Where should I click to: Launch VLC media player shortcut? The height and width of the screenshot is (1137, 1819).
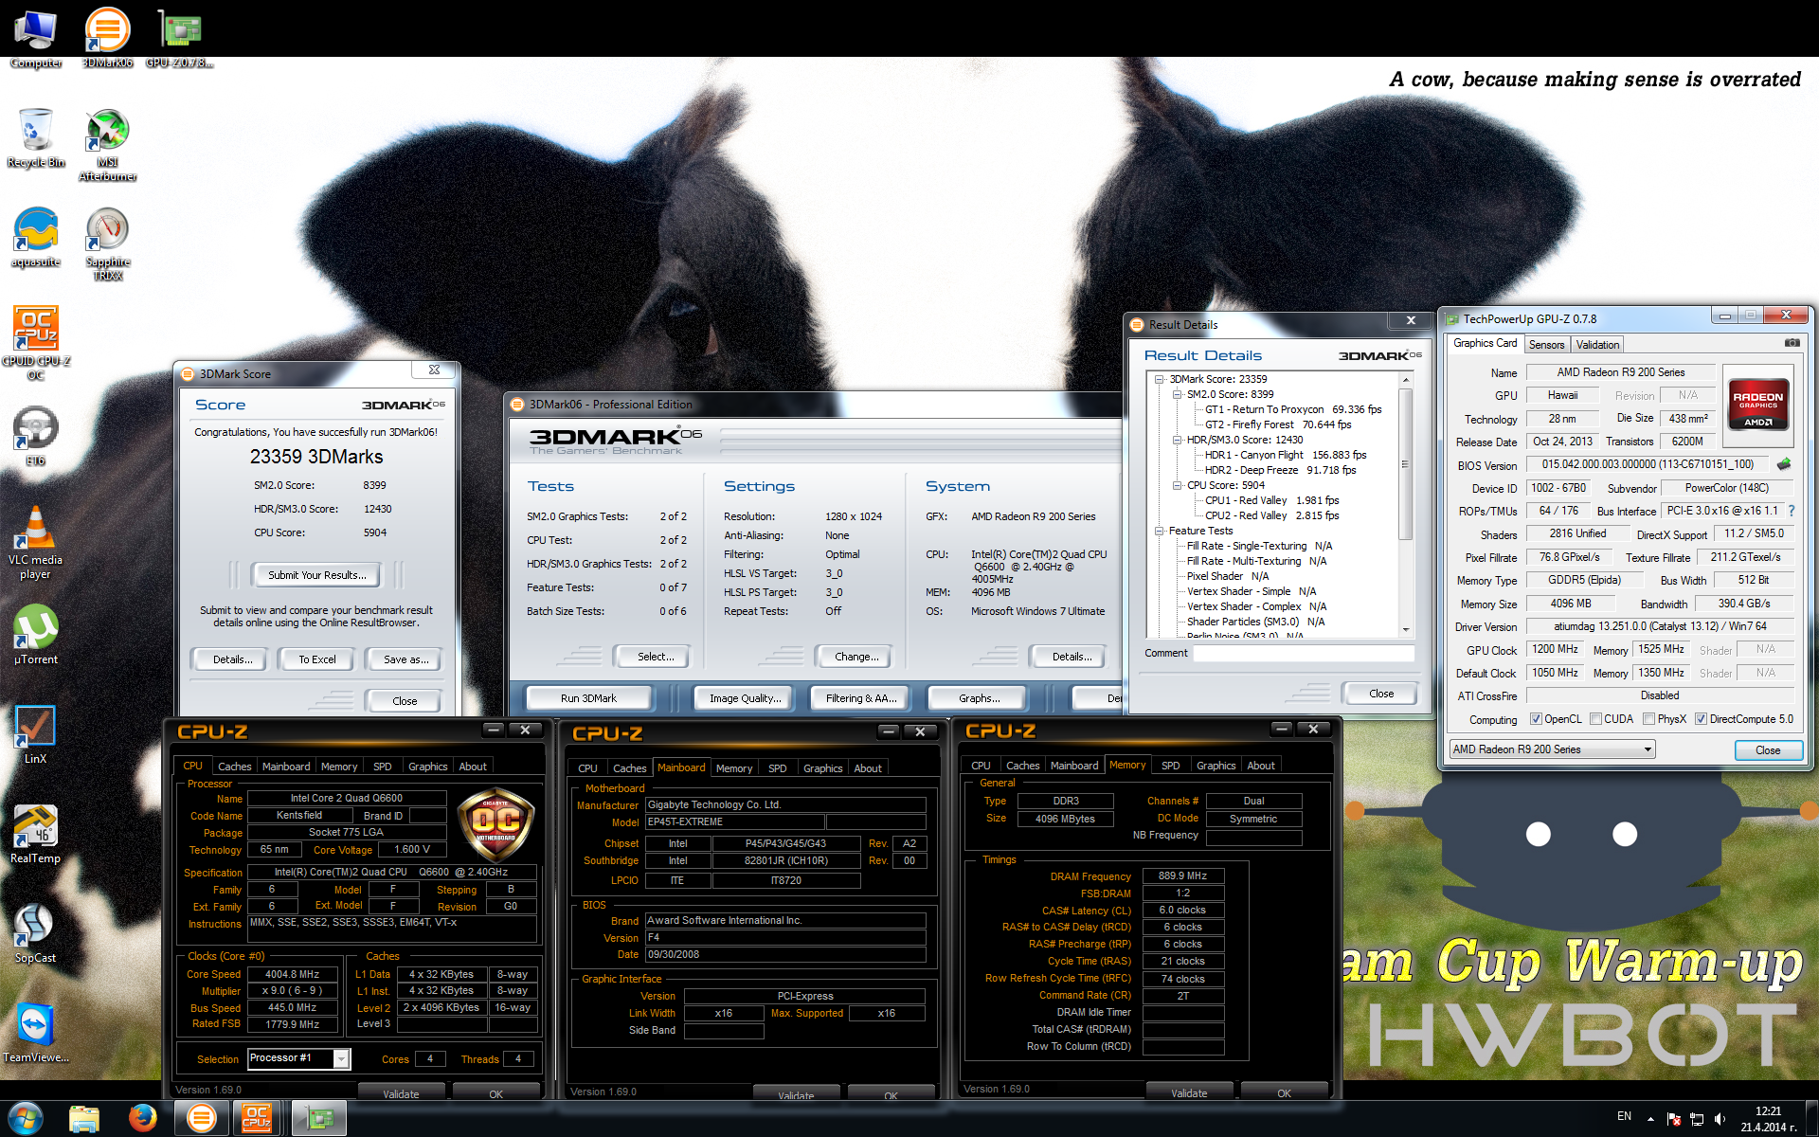(35, 542)
